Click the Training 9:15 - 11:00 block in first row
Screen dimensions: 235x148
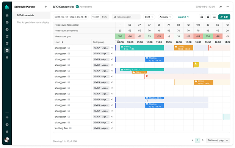click(x=142, y=48)
